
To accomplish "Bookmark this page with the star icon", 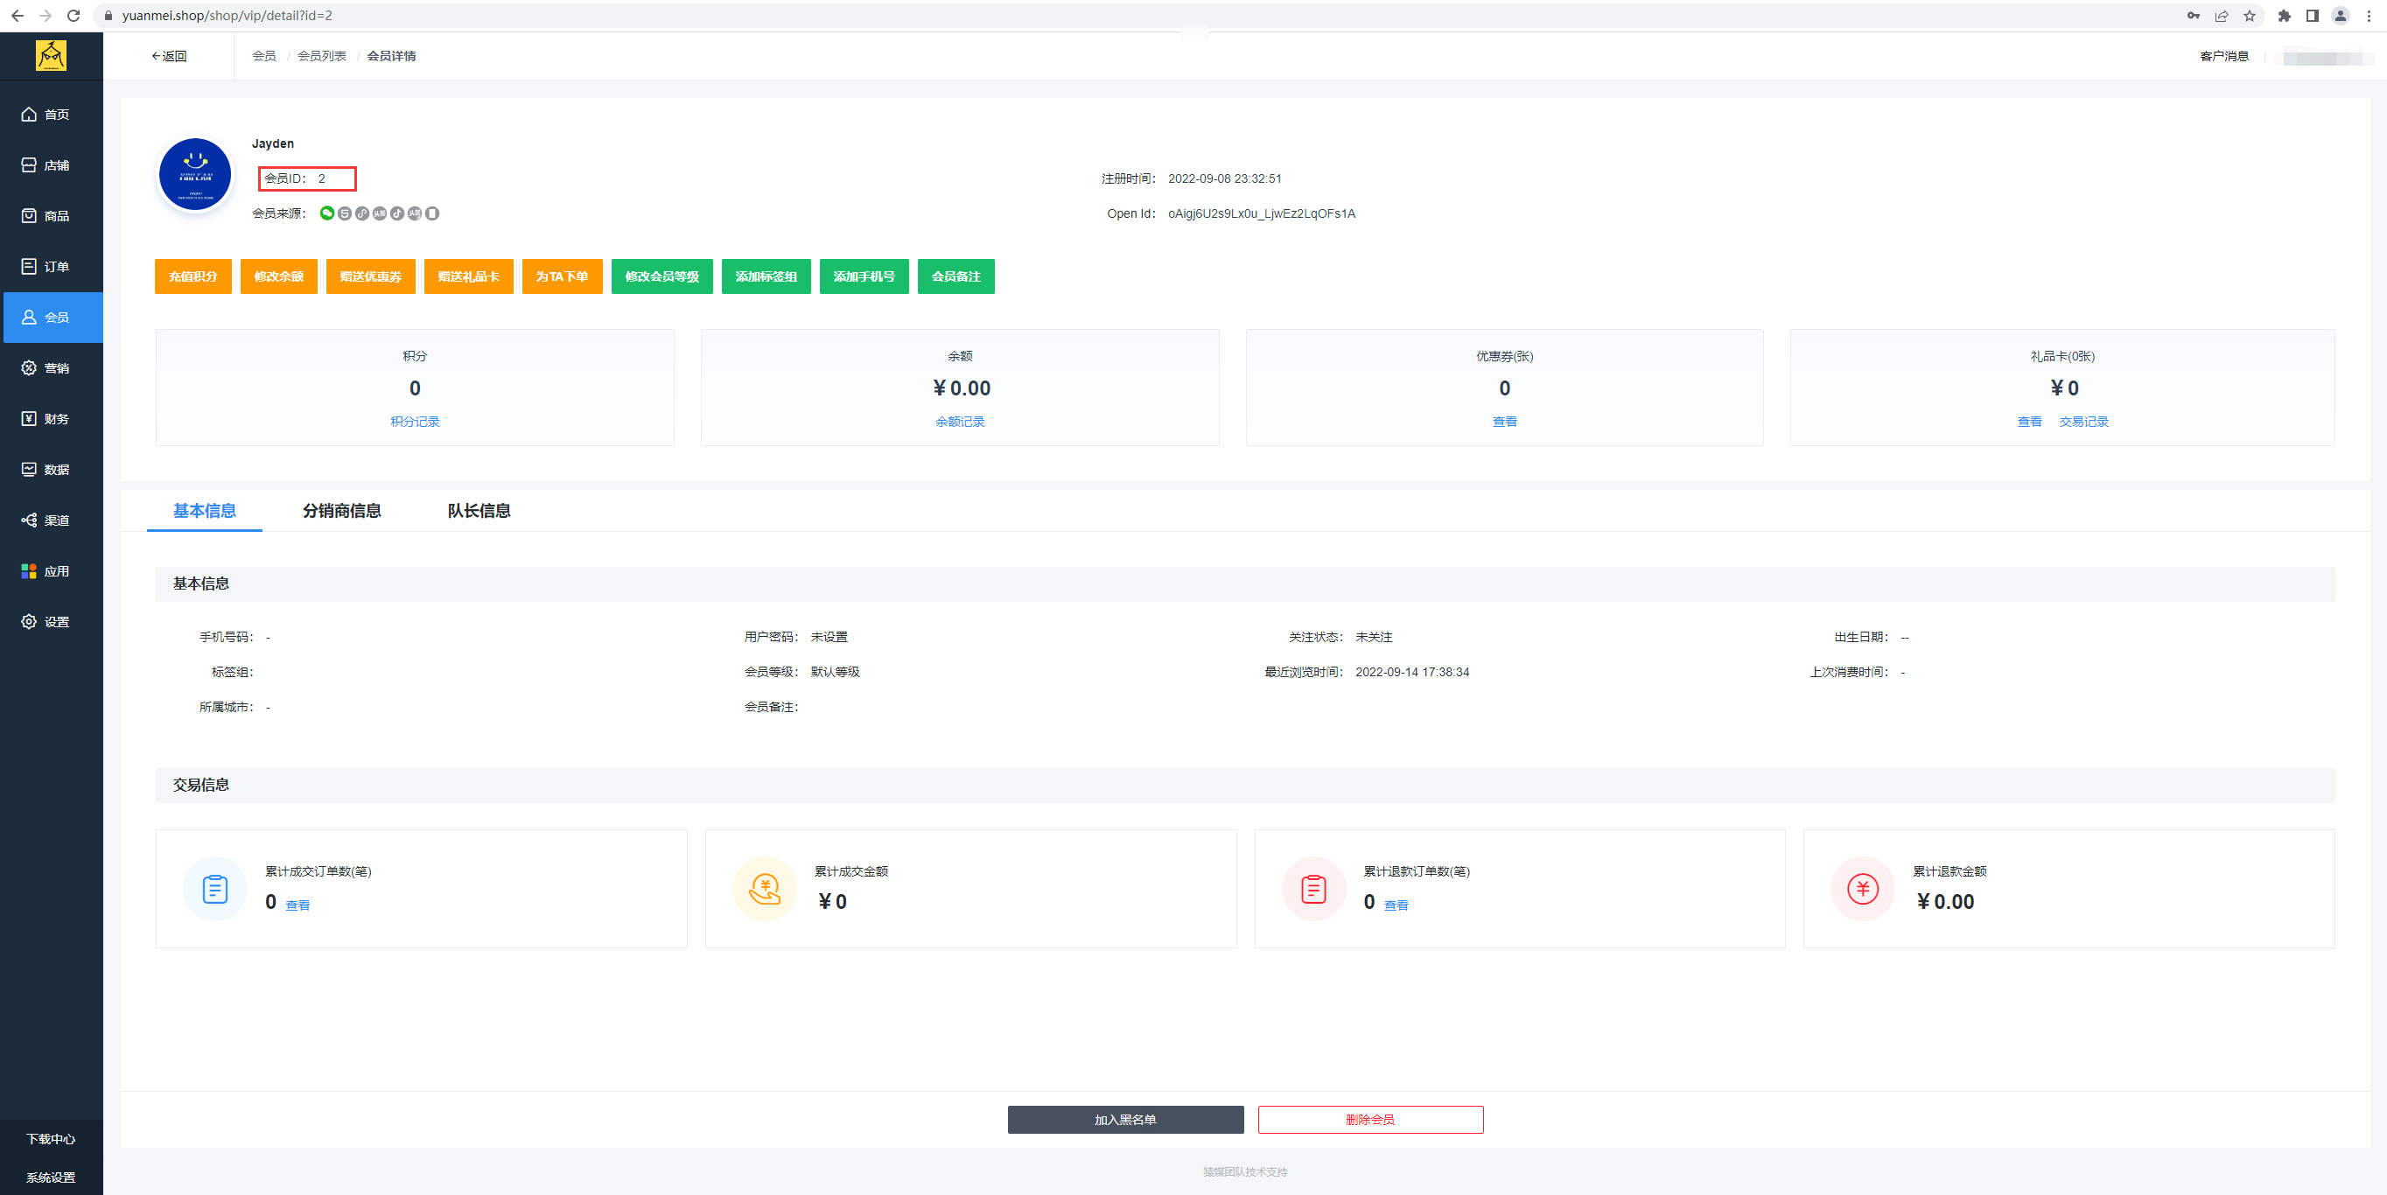I will pyautogui.click(x=2249, y=16).
